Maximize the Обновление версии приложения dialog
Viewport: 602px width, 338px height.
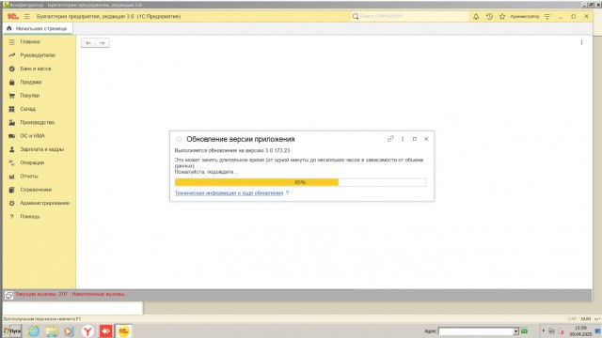point(415,139)
